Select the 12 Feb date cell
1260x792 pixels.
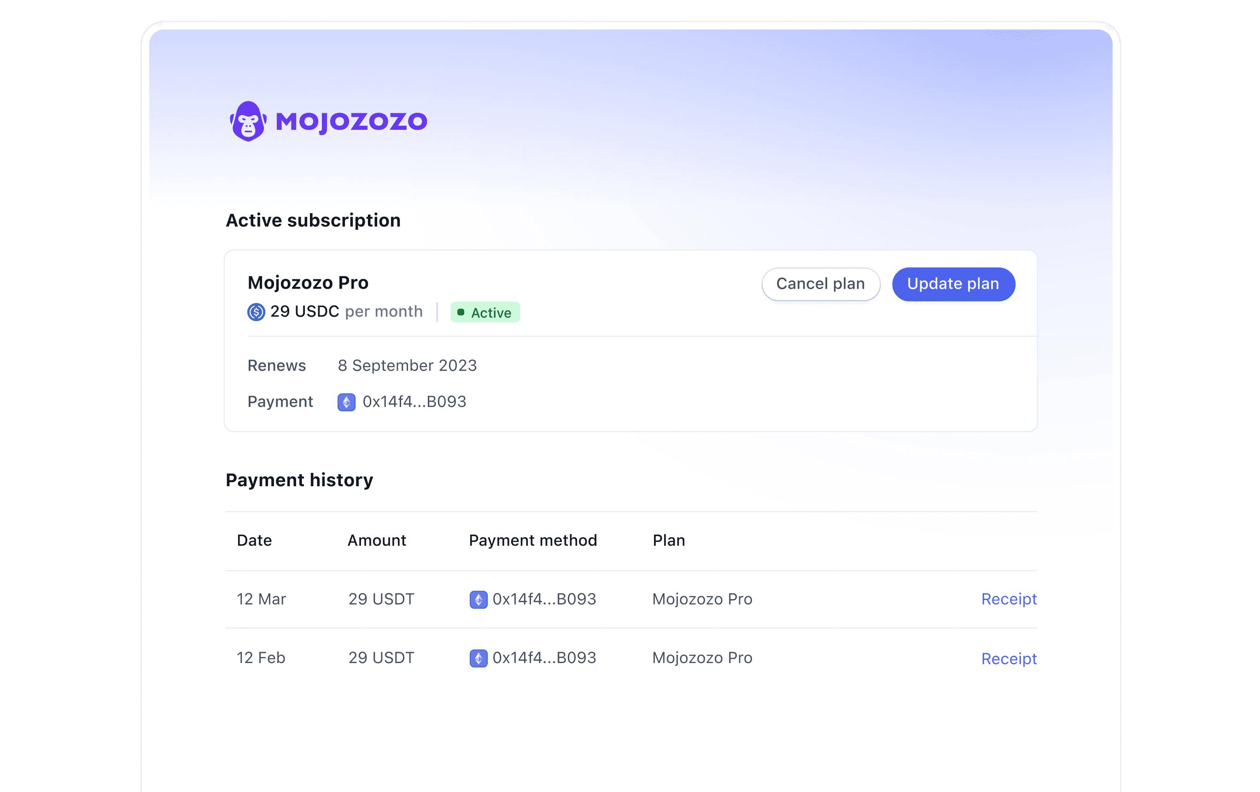[261, 658]
